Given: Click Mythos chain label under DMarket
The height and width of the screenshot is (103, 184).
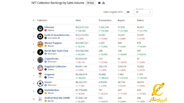Looking at the screenshot, I should tap(51, 30).
